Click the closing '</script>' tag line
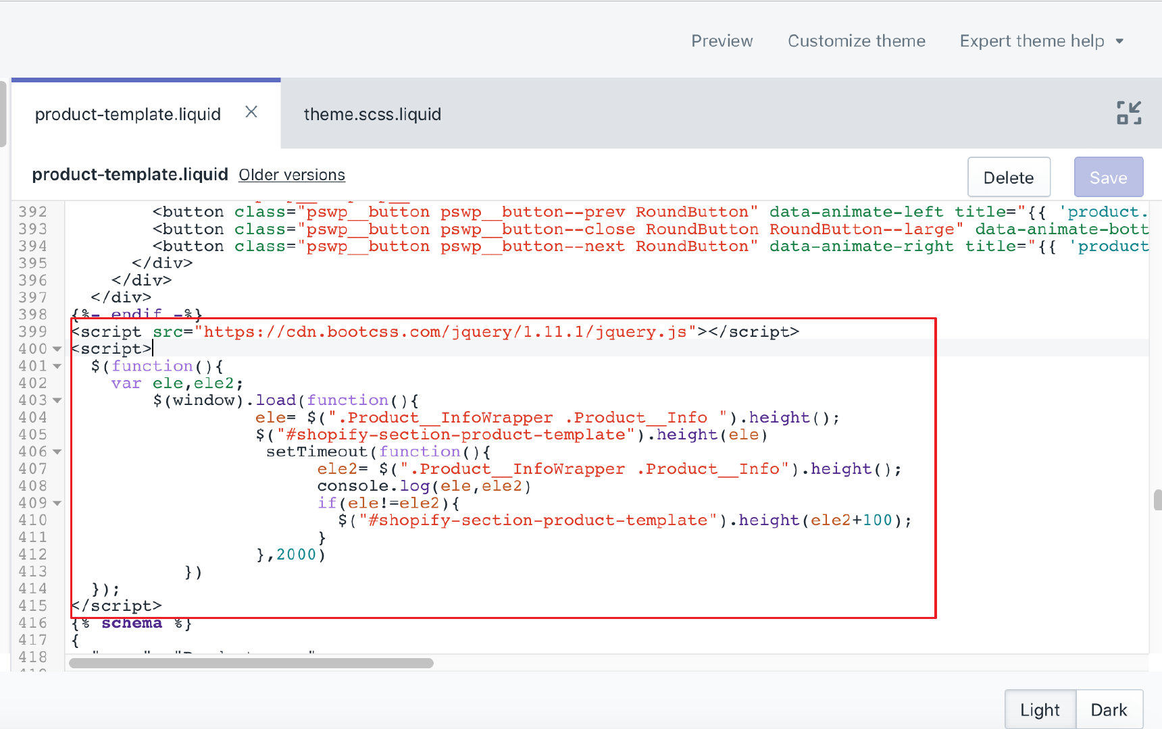The width and height of the screenshot is (1162, 729). coord(117,605)
